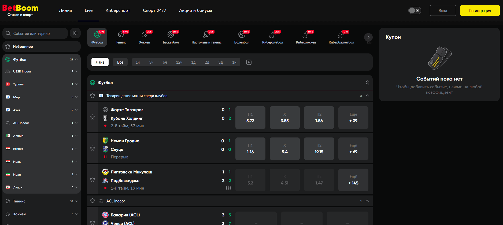503x225 pixels.
Task: Favorite the Товарищеские матчи среди клубов league
Action: [93, 96]
